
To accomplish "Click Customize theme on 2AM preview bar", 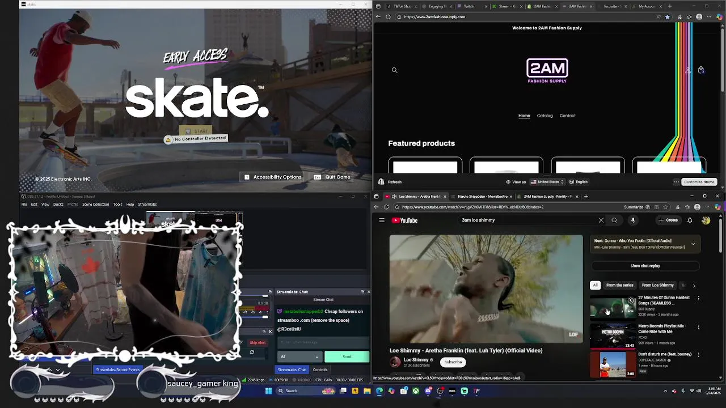I will [x=699, y=182].
